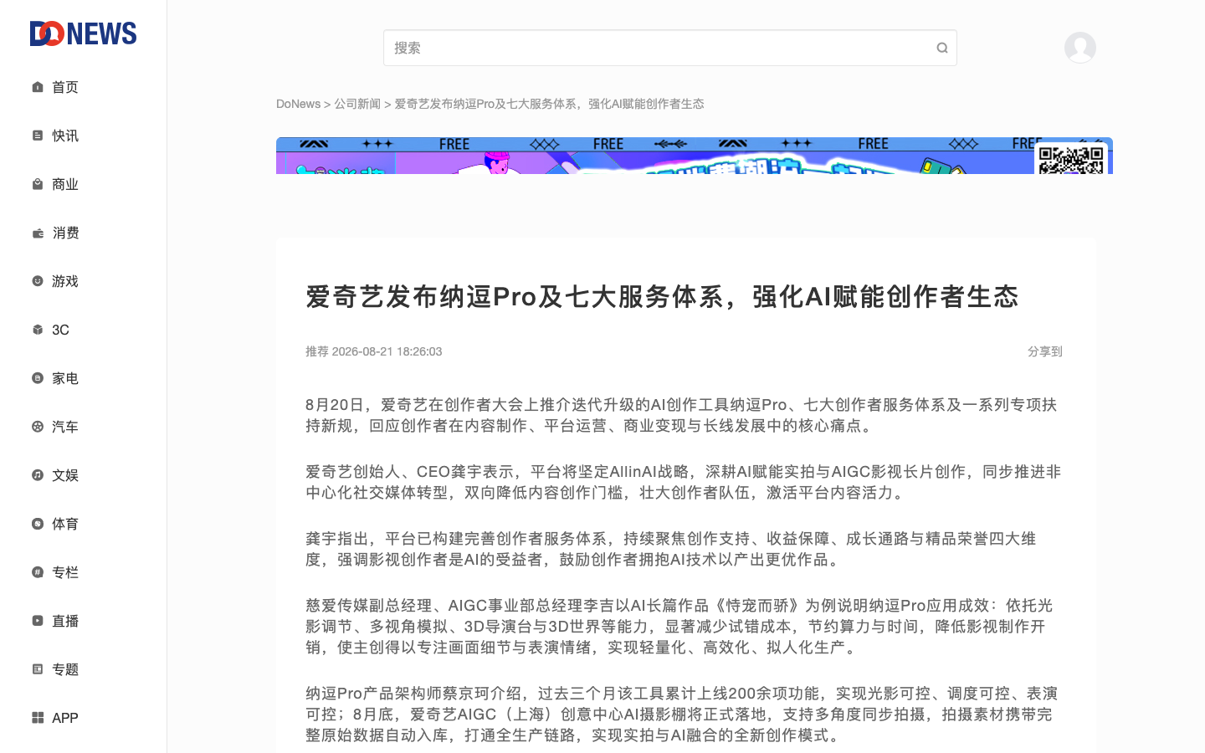Click the 游戏 face icon

[38, 281]
